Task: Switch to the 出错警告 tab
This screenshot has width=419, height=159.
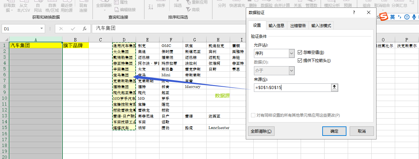Action: point(298,25)
